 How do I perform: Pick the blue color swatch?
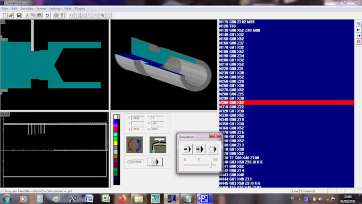pos(116,121)
